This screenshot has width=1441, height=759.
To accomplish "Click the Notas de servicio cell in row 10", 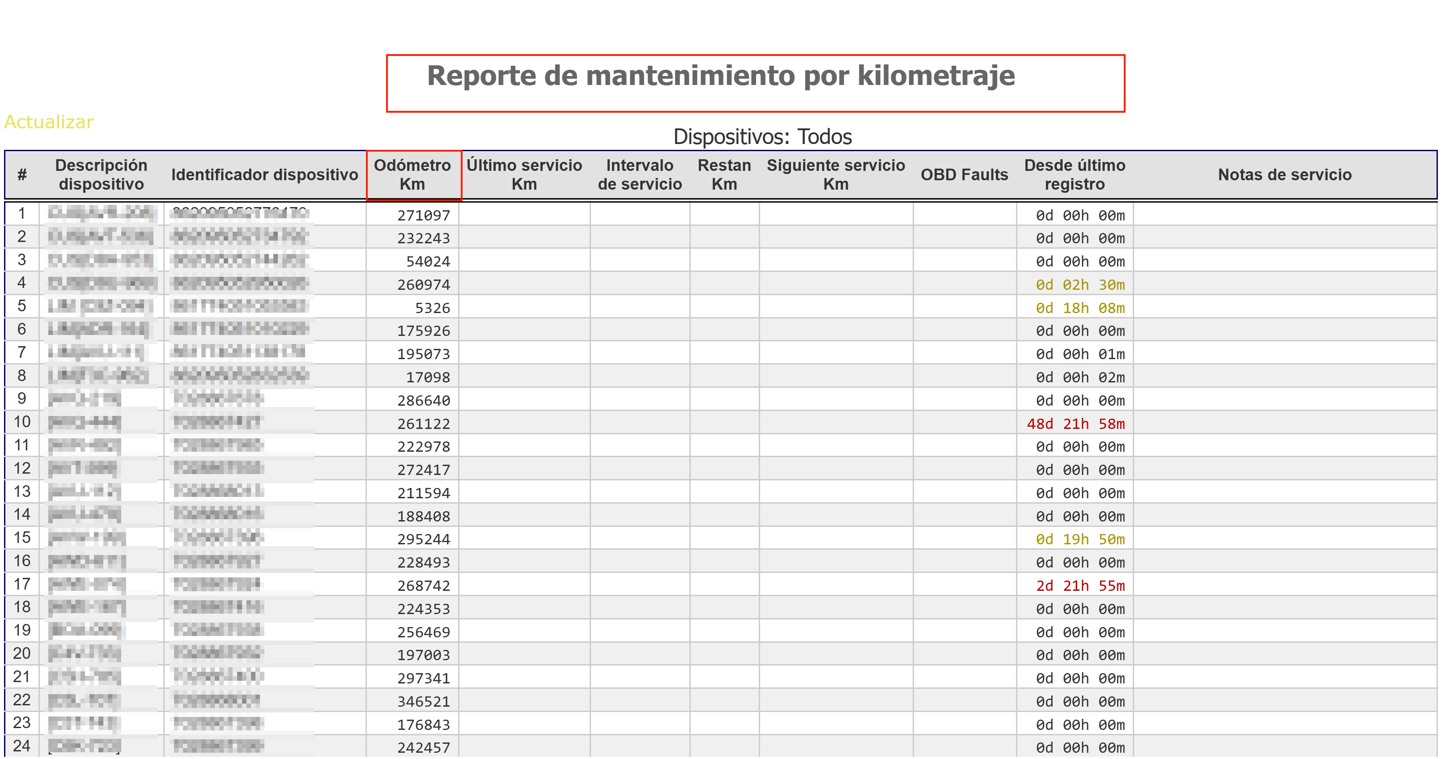I will pyautogui.click(x=1284, y=424).
